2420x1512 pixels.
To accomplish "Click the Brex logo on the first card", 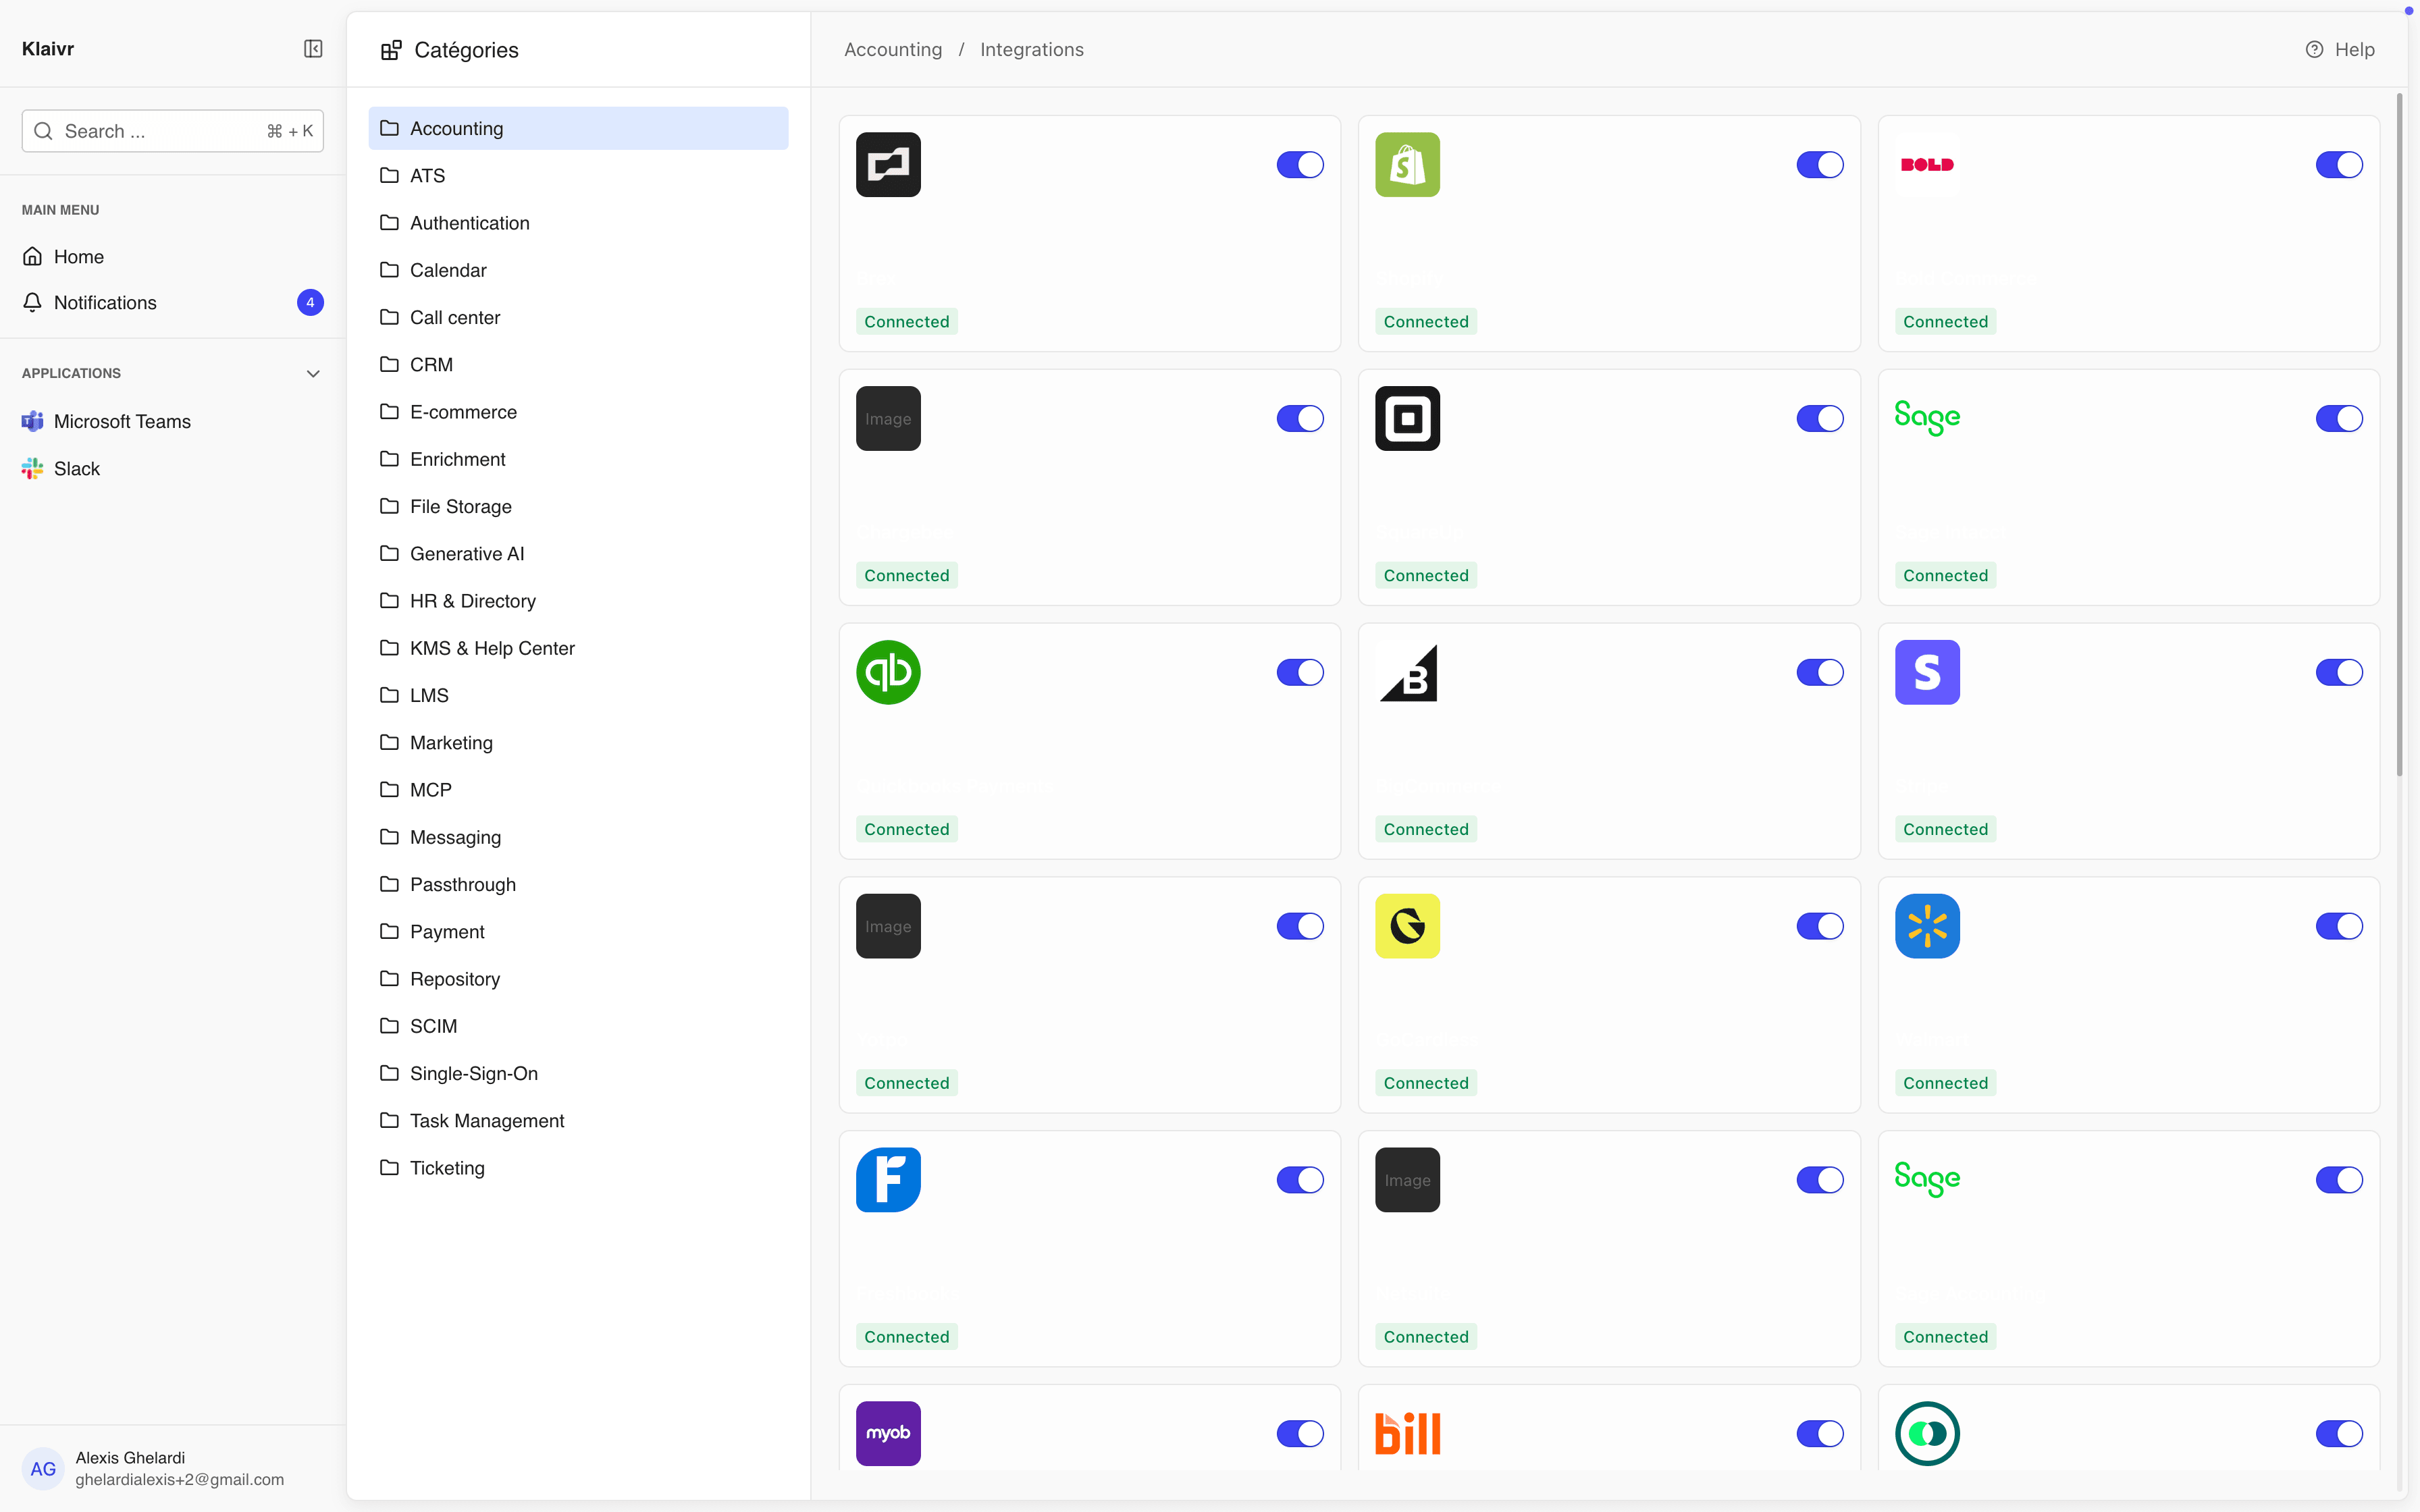I will tap(888, 164).
